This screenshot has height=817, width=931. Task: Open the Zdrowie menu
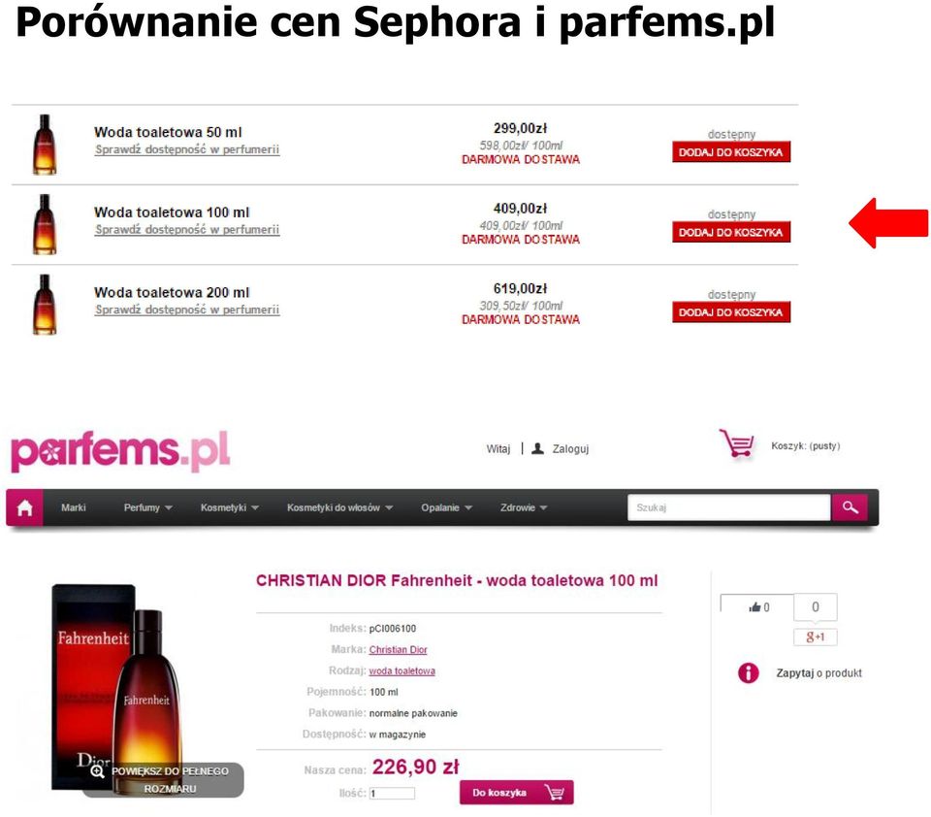coord(523,507)
